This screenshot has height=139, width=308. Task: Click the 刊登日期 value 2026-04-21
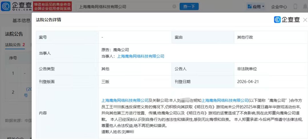coord(248,82)
